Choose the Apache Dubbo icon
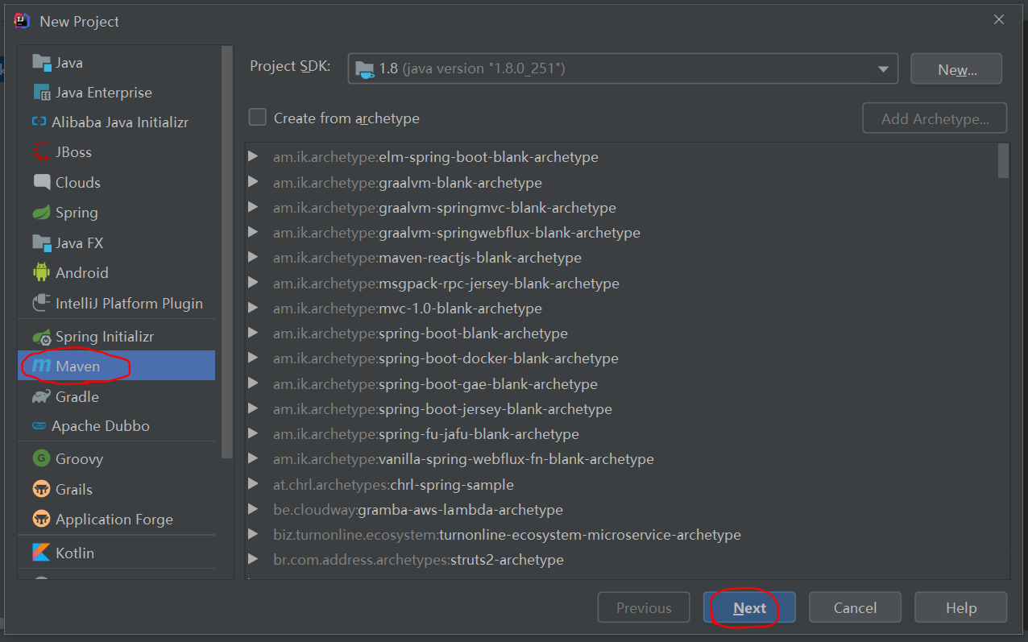Screen dimensions: 1028x642 point(39,426)
